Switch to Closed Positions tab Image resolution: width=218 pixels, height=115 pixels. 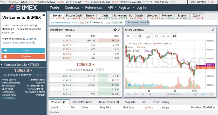82,102
